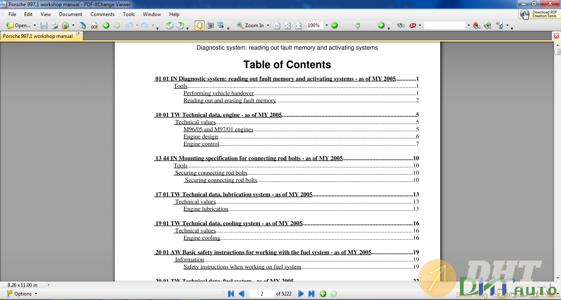
Task: Click the green plus zoom in button
Action: [x=381, y=25]
